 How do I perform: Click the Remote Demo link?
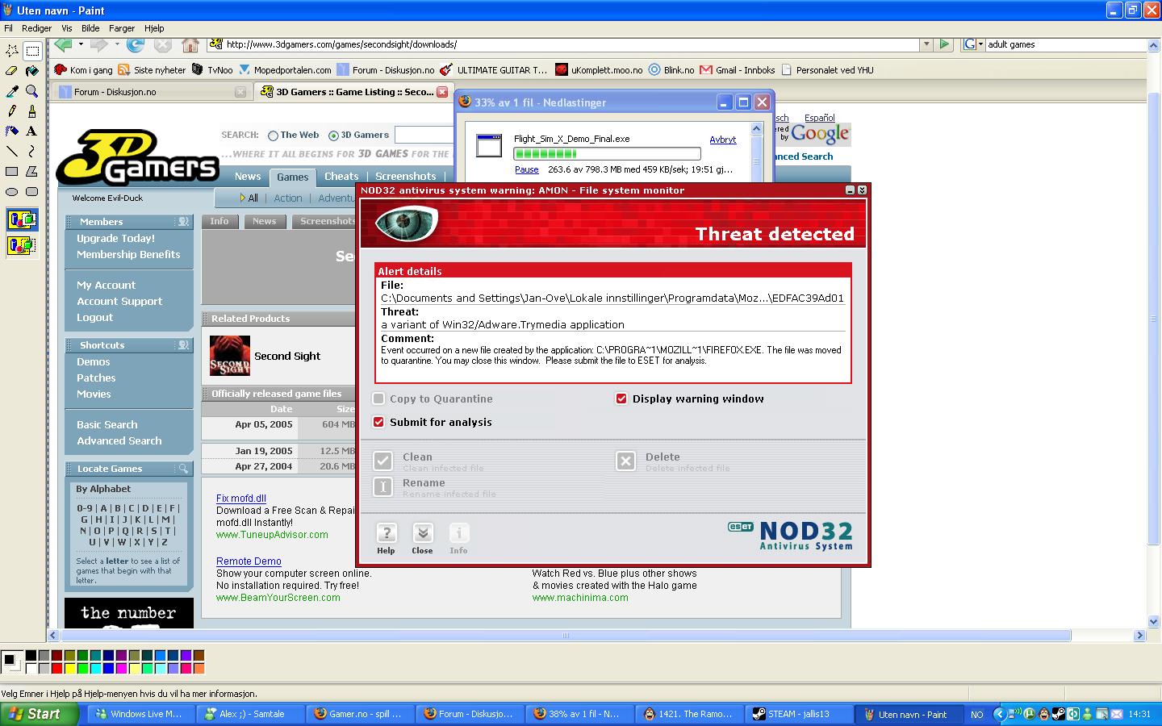(249, 561)
